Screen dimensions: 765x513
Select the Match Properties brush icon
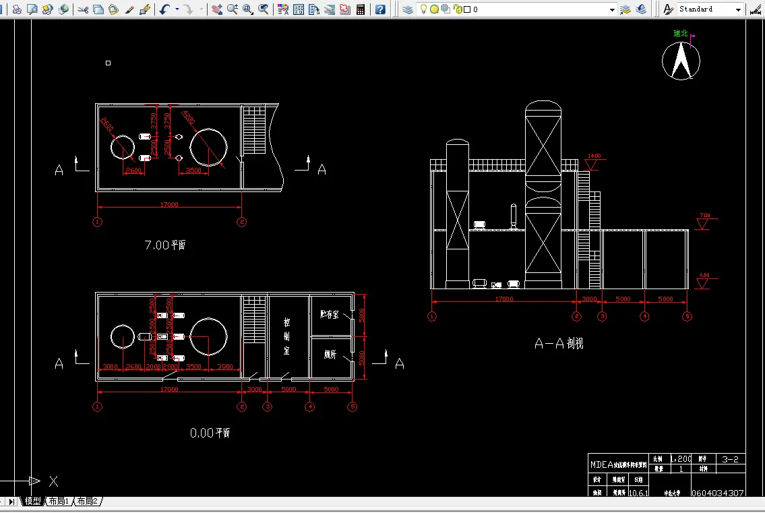pos(129,9)
